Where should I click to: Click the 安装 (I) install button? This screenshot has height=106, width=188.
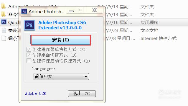click(60, 40)
